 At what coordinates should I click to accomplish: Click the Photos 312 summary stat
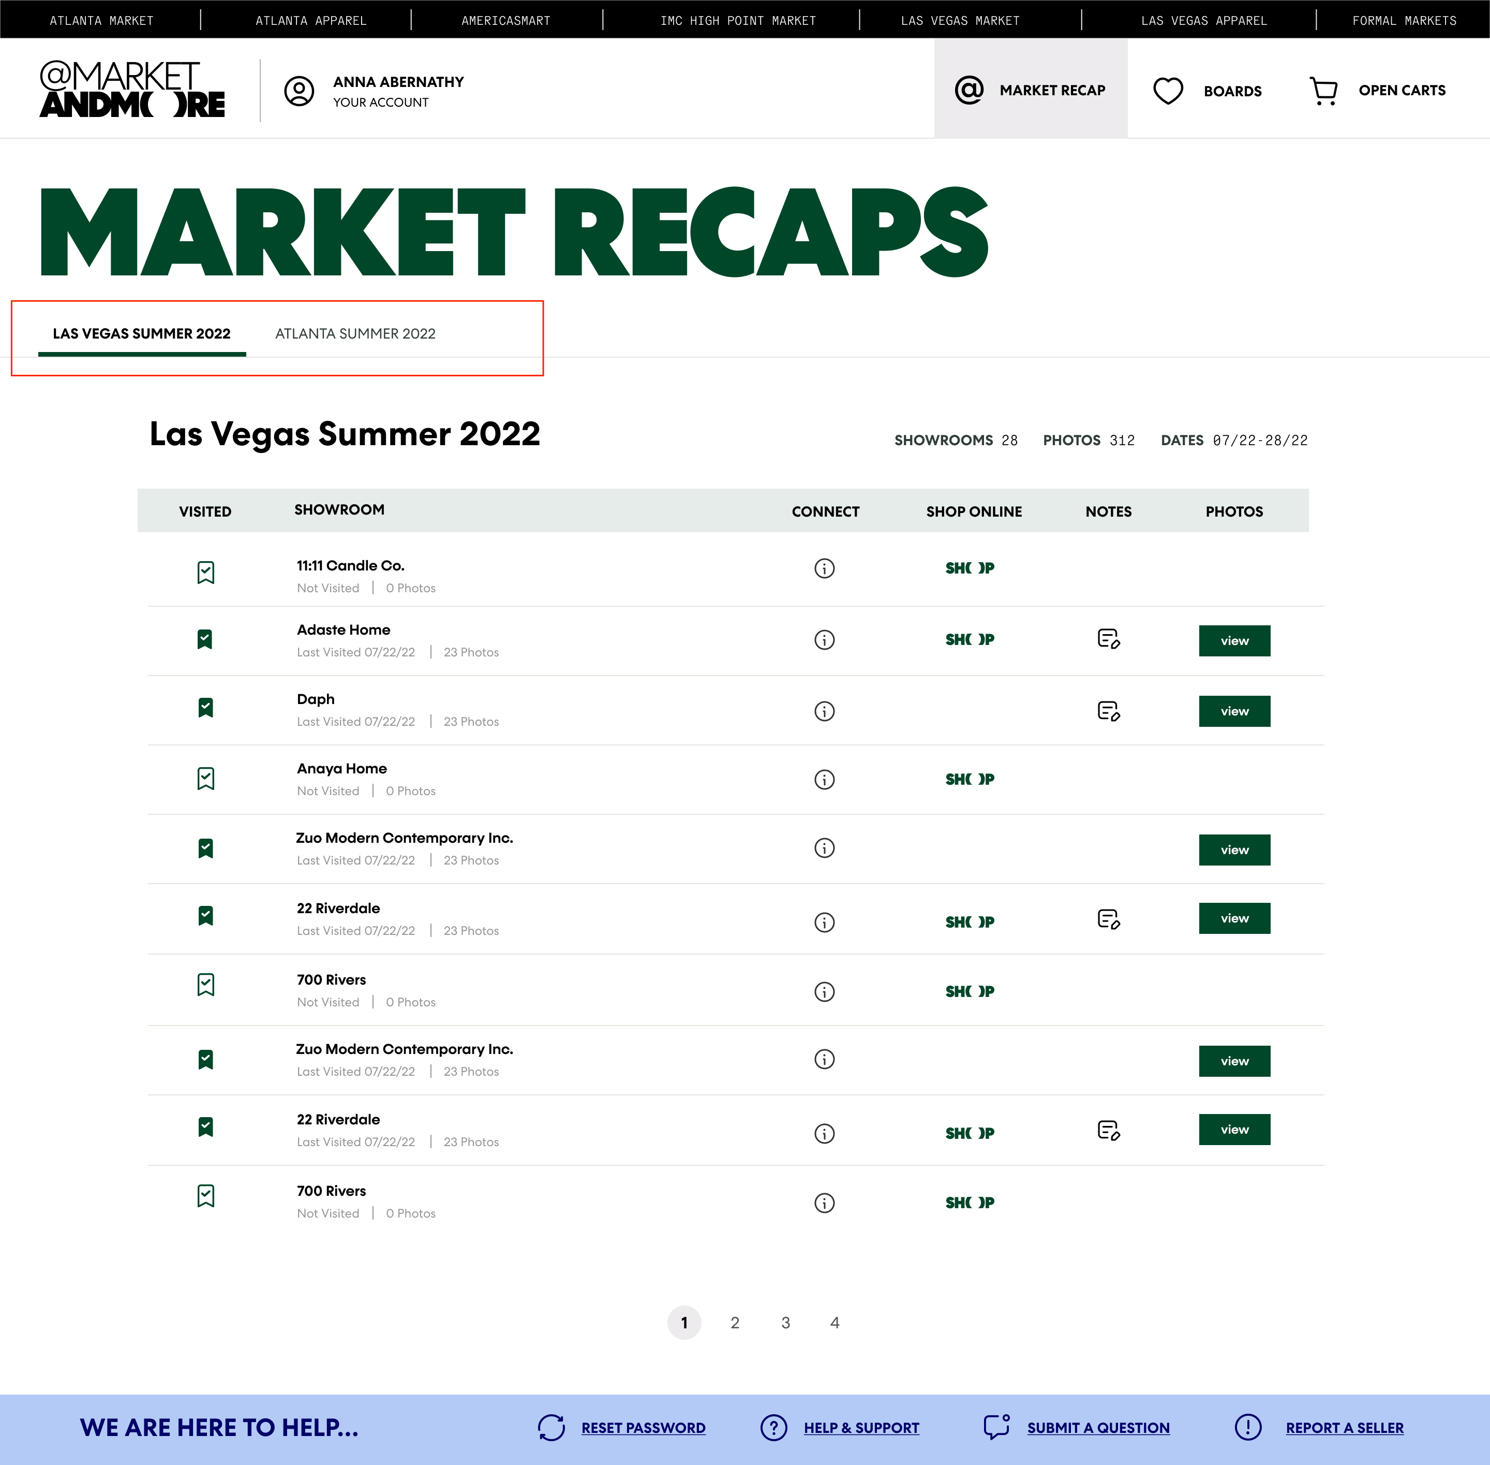coord(1089,440)
